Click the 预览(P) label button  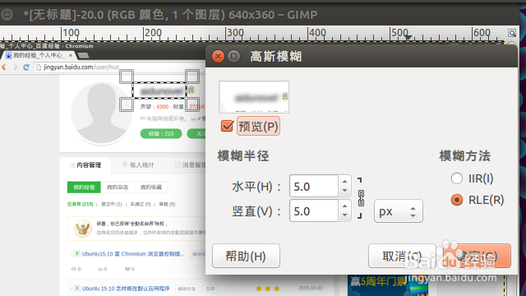pos(258,126)
